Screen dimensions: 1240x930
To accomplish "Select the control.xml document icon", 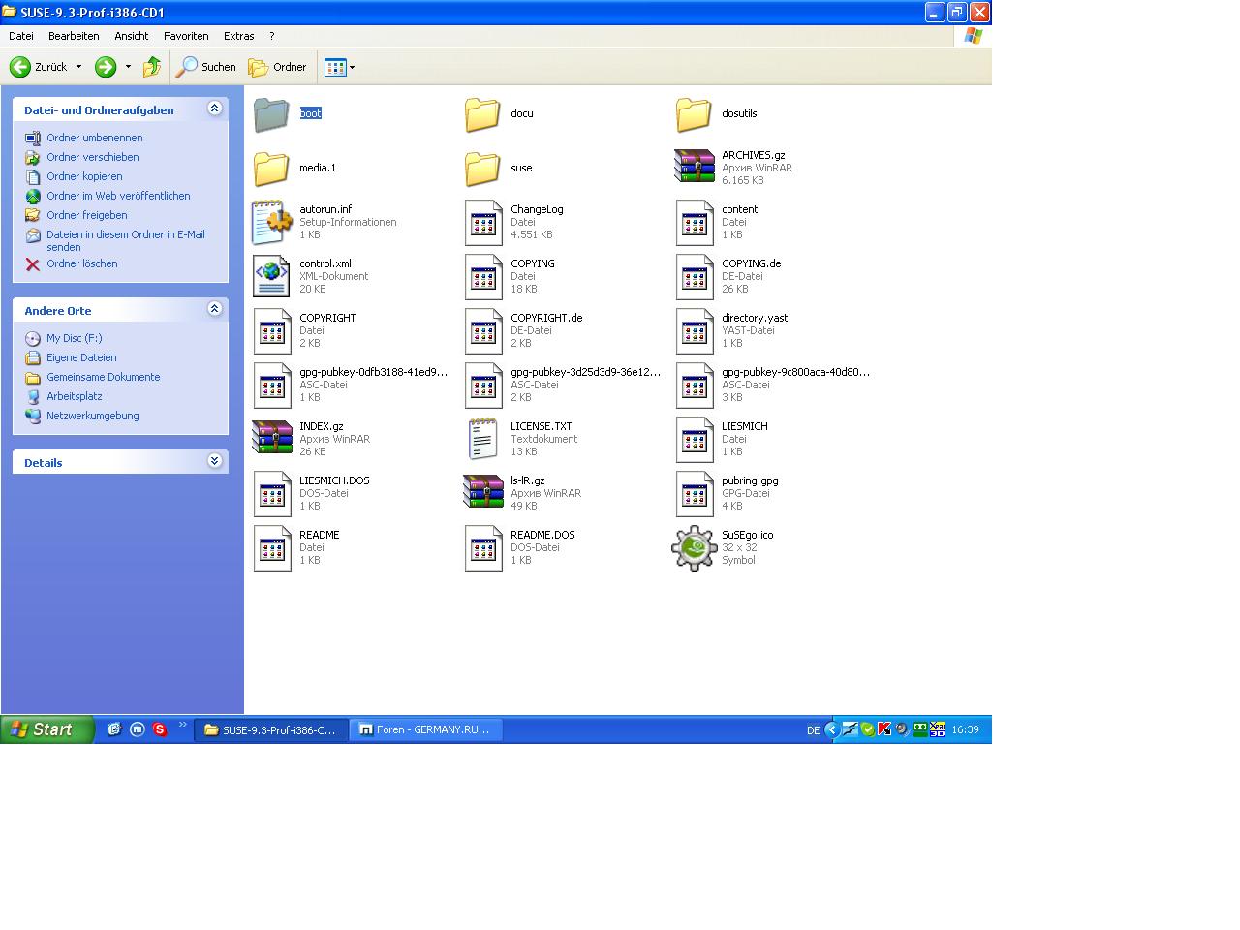I will 271,276.
